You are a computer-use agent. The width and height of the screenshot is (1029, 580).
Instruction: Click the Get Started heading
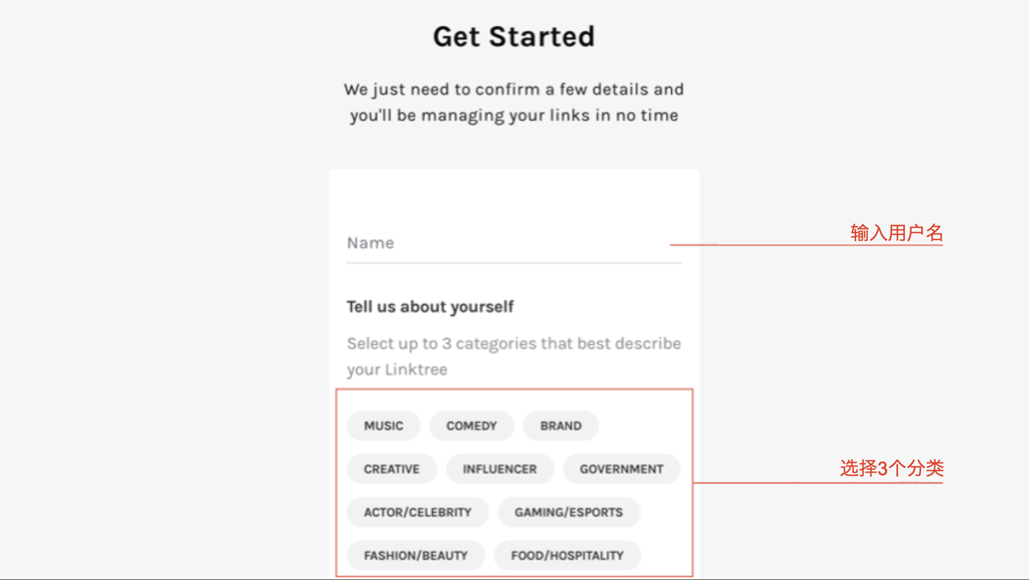[514, 37]
